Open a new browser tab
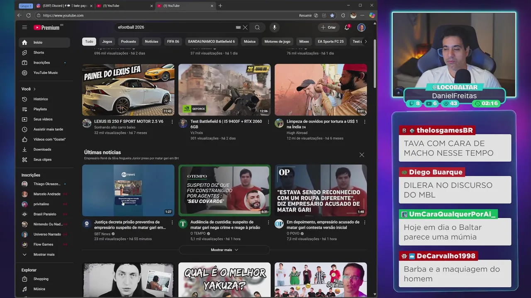This screenshot has height=298, width=531. pos(220,6)
